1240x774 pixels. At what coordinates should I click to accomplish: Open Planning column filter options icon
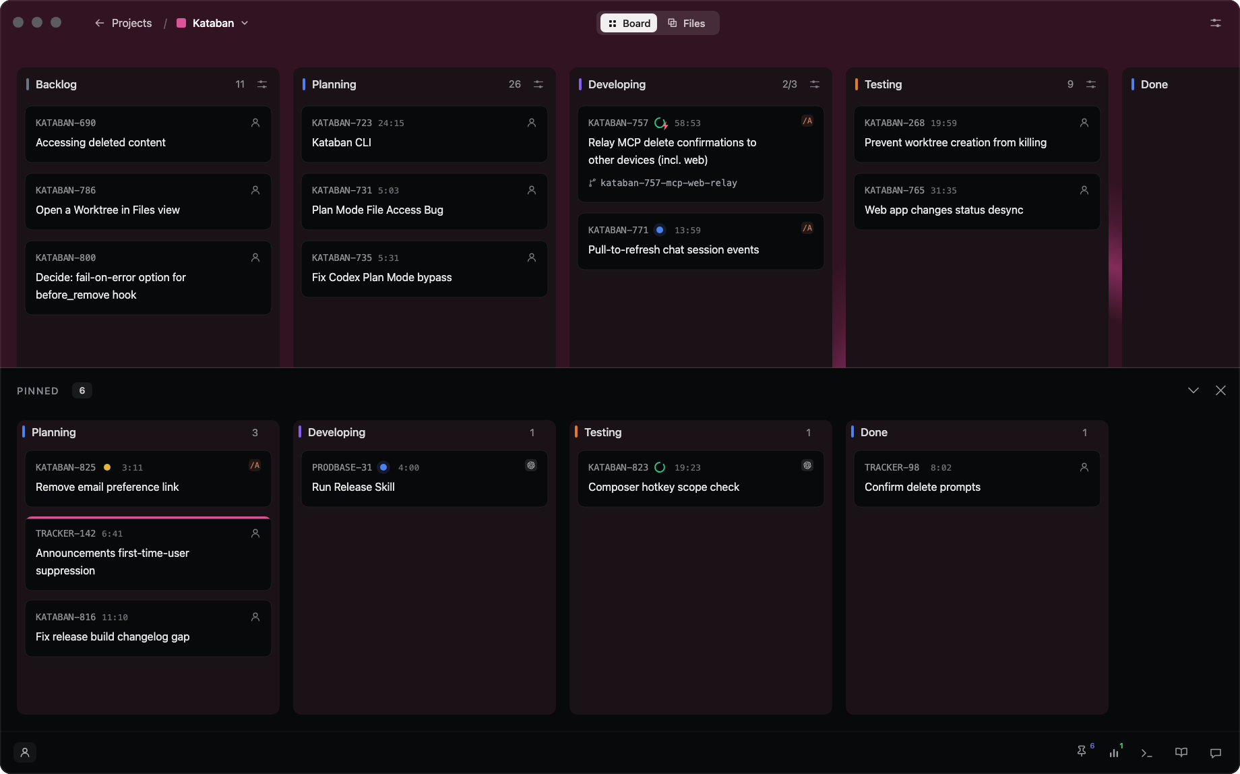click(x=538, y=84)
